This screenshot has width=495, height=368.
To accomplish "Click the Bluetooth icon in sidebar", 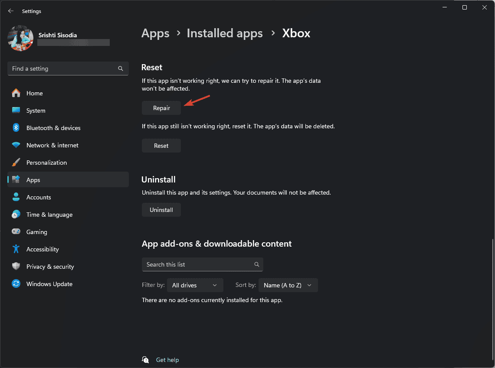I will click(x=16, y=128).
